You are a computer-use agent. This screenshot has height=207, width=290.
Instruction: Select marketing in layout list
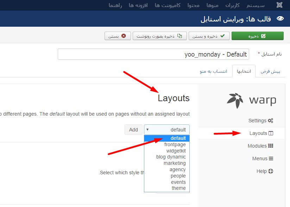click(x=166, y=163)
